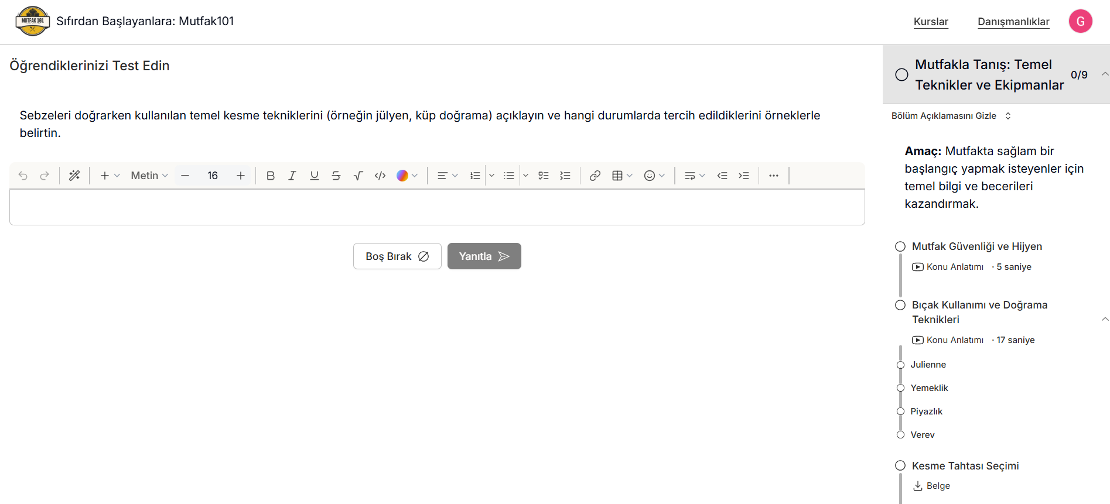Image resolution: width=1110 pixels, height=504 pixels.
Task: Mark Kesme Tahtası Seçimi circle
Action: (900, 466)
